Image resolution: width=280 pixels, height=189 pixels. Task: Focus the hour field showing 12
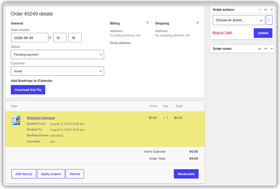click(x=60, y=38)
